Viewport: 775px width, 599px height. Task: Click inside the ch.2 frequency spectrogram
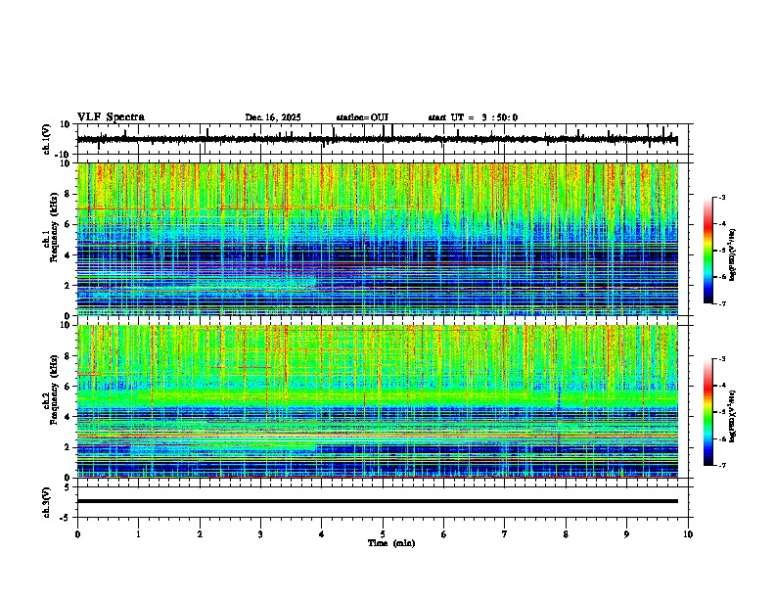pos(378,401)
